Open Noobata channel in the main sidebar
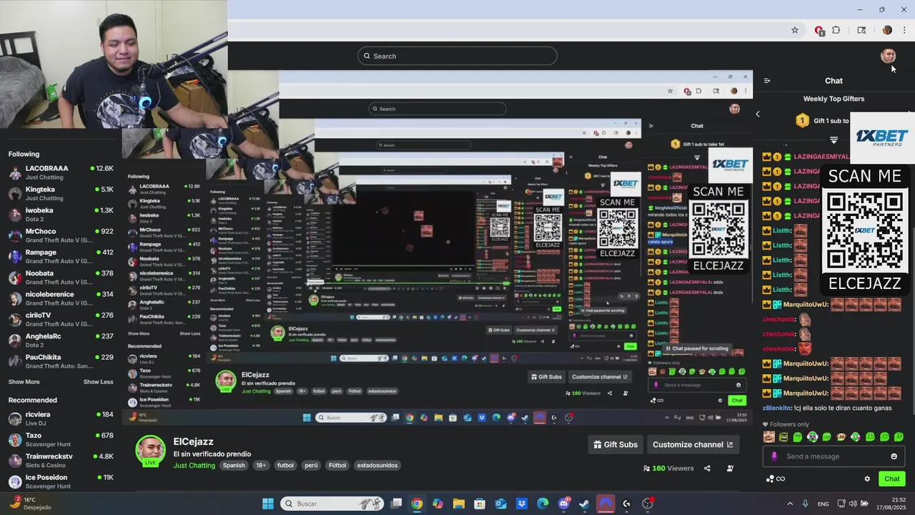This screenshot has height=515, width=915. click(61, 278)
